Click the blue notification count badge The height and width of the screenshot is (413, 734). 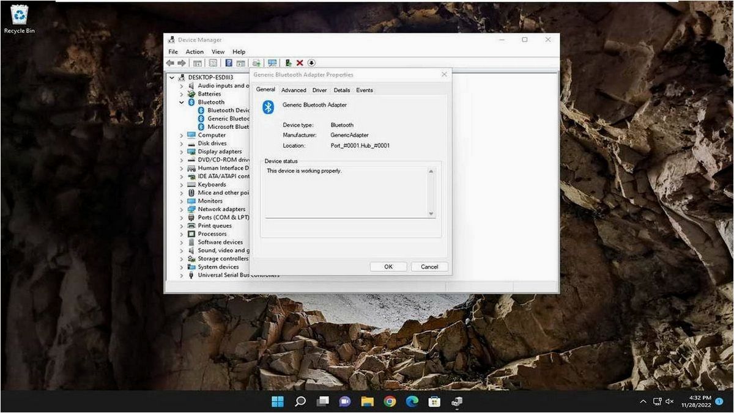coord(719,401)
